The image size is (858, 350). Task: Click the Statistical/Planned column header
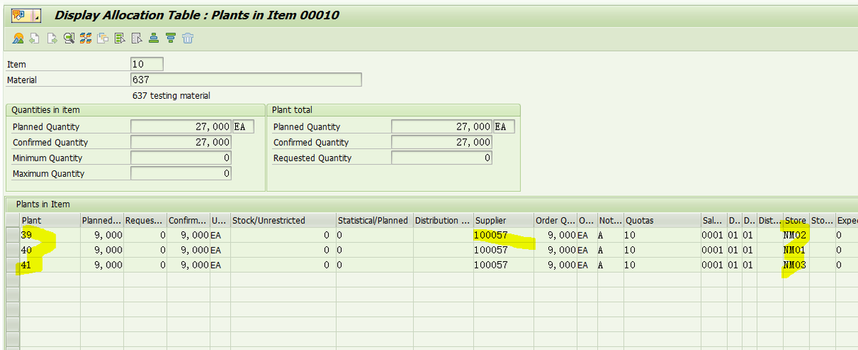[x=373, y=220]
